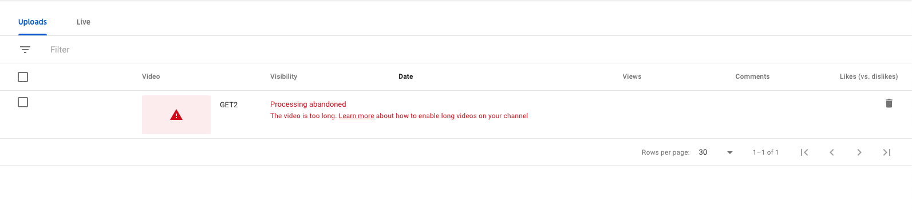The image size is (912, 210).
Task: Switch to the Live tab
Action: pos(84,22)
